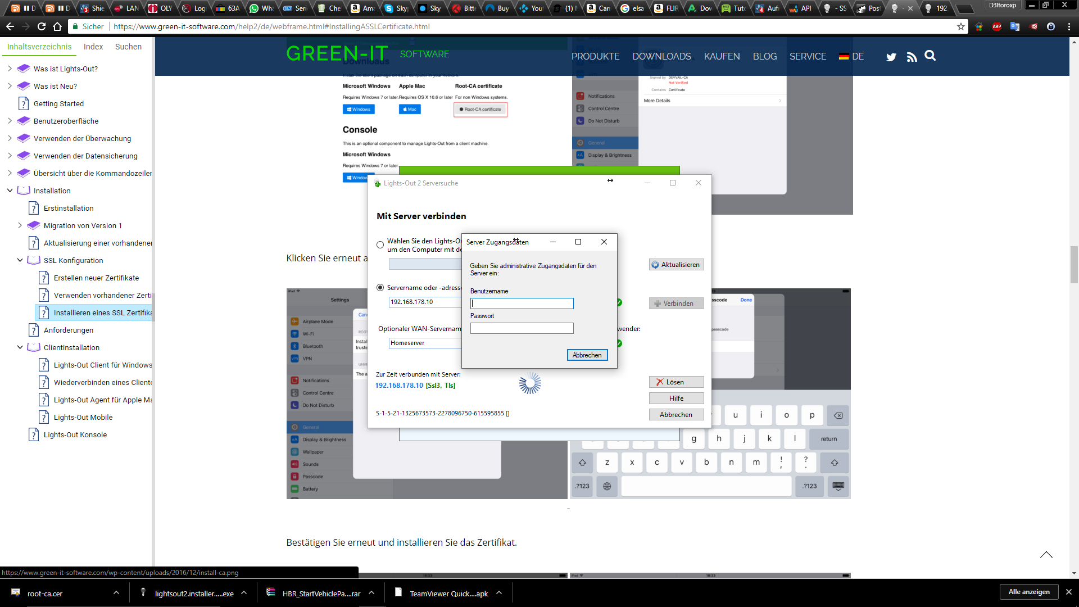The height and width of the screenshot is (607, 1079).
Task: Open the SERVICE menu
Action: 808,56
